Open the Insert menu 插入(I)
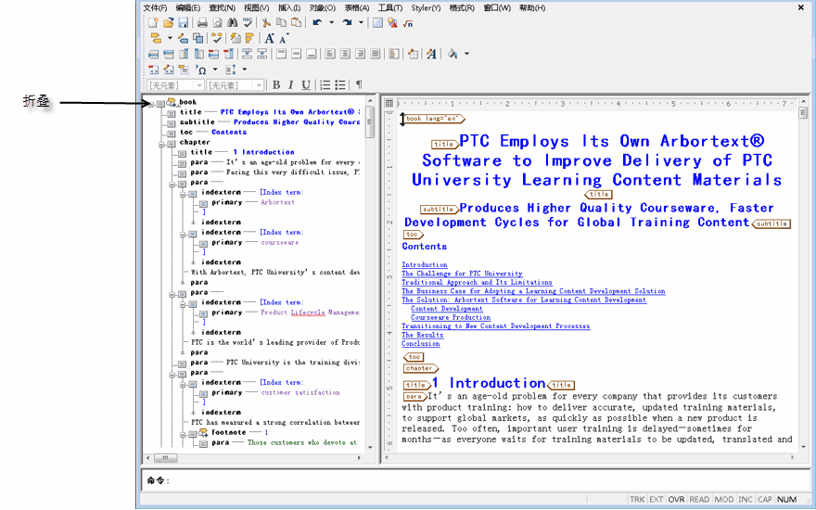816x510 pixels. [x=288, y=7]
